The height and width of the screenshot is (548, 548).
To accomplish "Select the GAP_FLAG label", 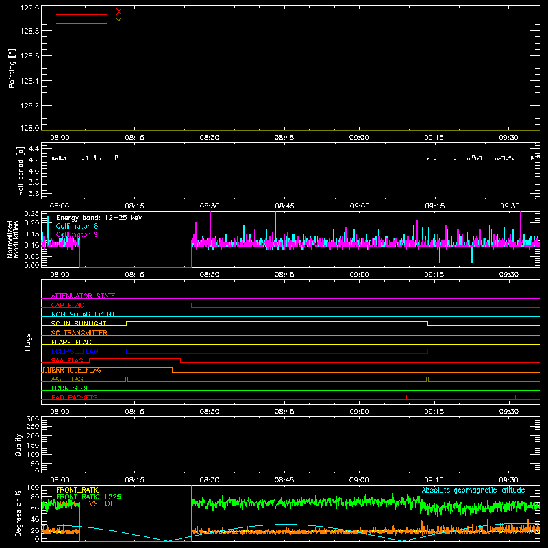I will pos(67,305).
